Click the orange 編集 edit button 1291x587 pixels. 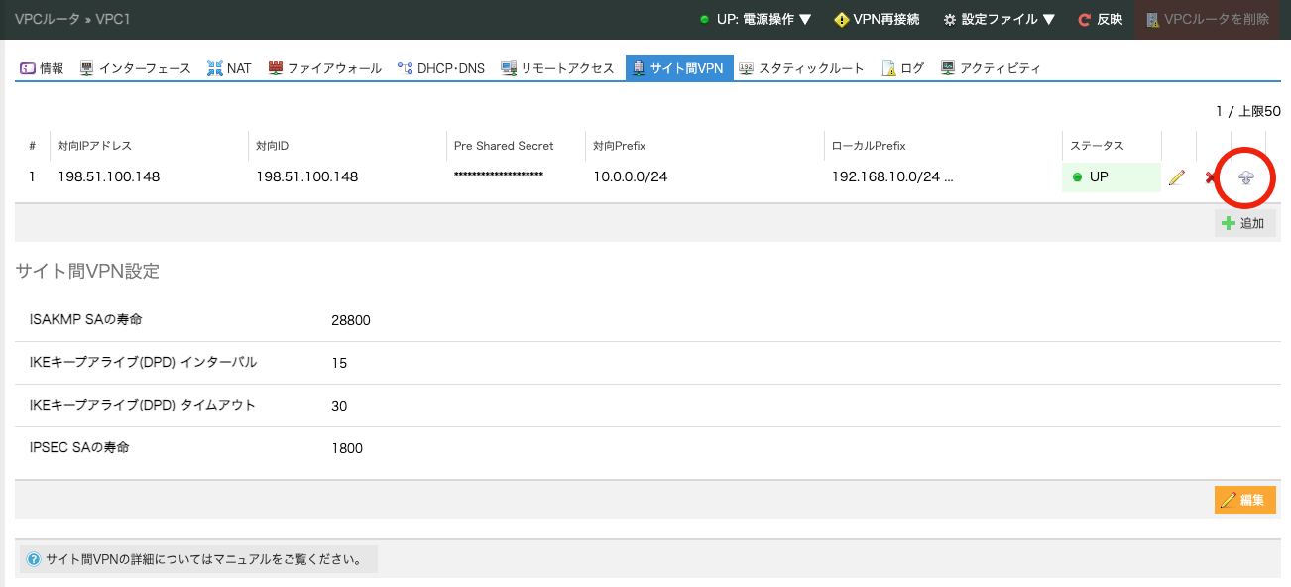(1244, 500)
